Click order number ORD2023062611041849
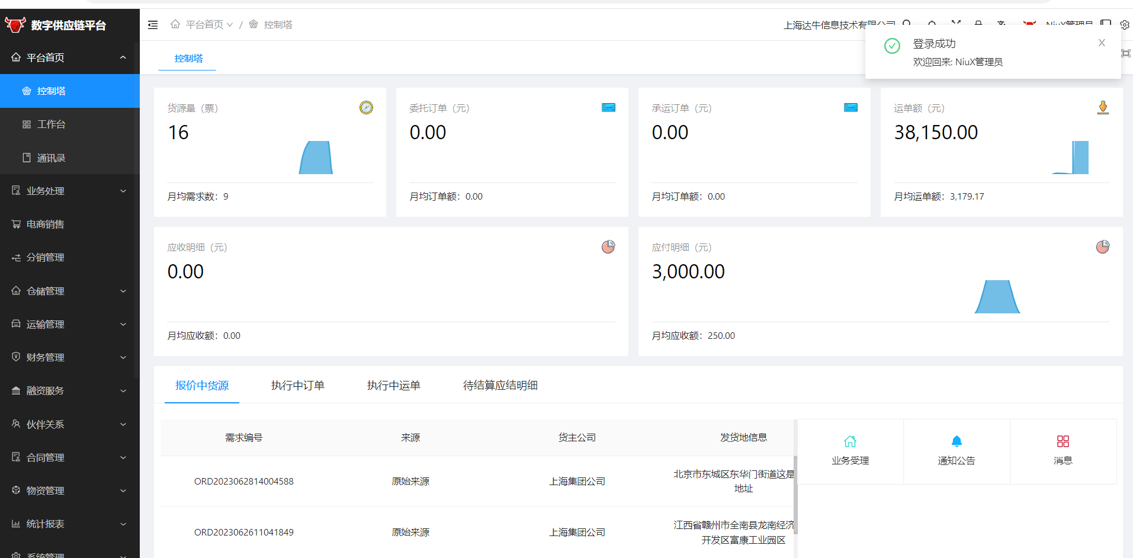Screen dimensions: 1133x558 (x=244, y=533)
